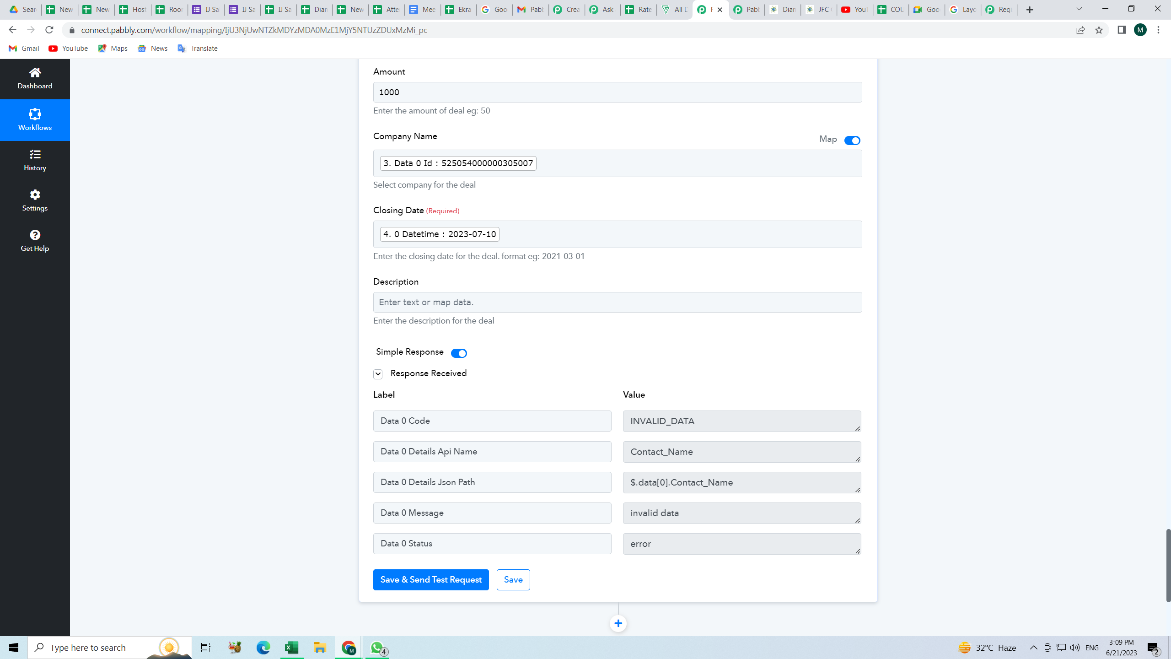The image size is (1171, 659).
Task: Open the Workflows sidebar item
Action: (35, 120)
